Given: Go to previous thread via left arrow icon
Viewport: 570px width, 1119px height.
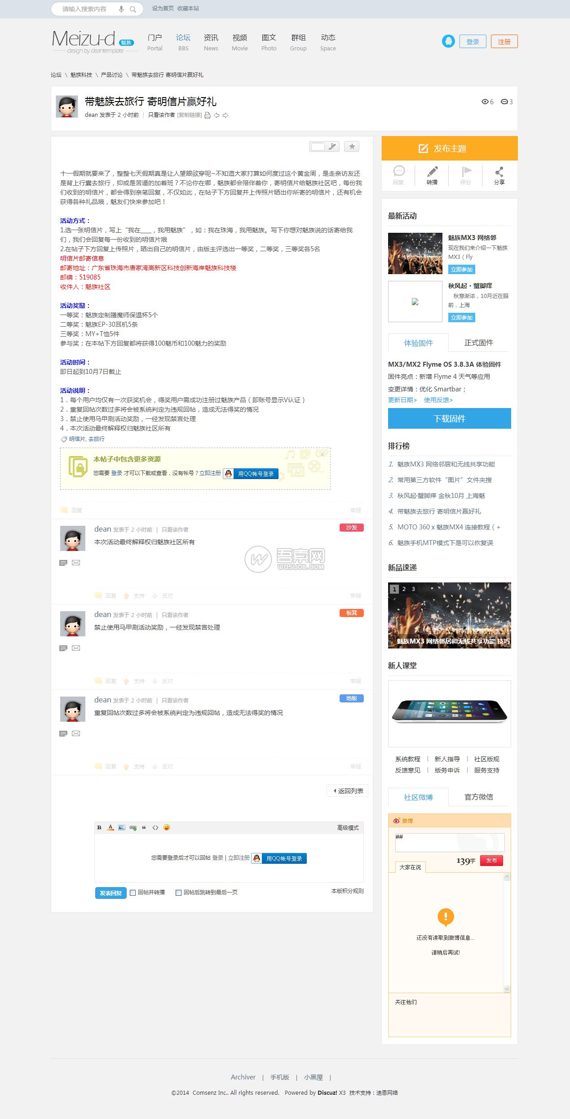Looking at the screenshot, I should pos(217,115).
